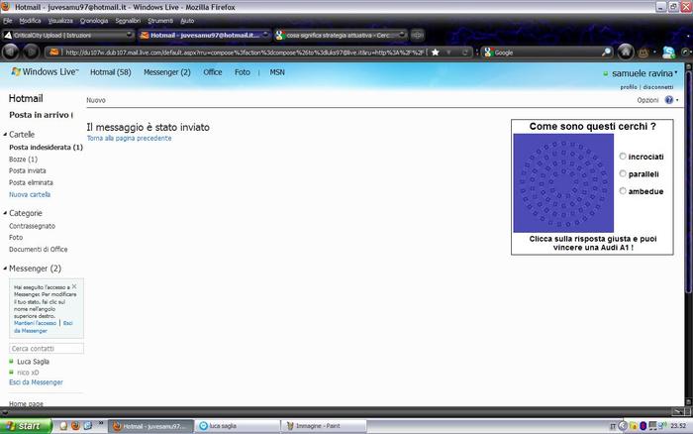
Task: Switch to the CriticalCity Upload tab
Action: tap(67, 35)
